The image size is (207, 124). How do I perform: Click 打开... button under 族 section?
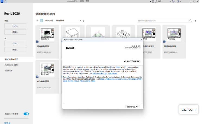pyautogui.click(x=15, y=44)
